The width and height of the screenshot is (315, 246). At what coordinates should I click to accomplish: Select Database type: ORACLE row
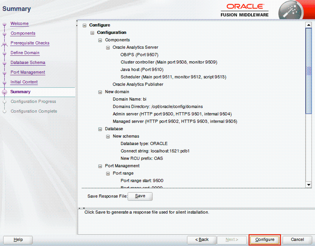(x=144, y=144)
